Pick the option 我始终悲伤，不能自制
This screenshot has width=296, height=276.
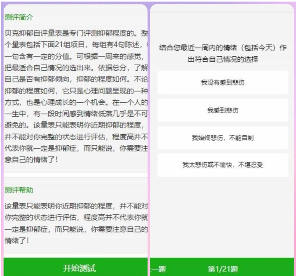coord(223,137)
